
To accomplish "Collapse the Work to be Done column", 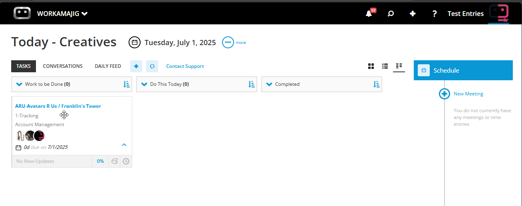I will (x=19, y=84).
